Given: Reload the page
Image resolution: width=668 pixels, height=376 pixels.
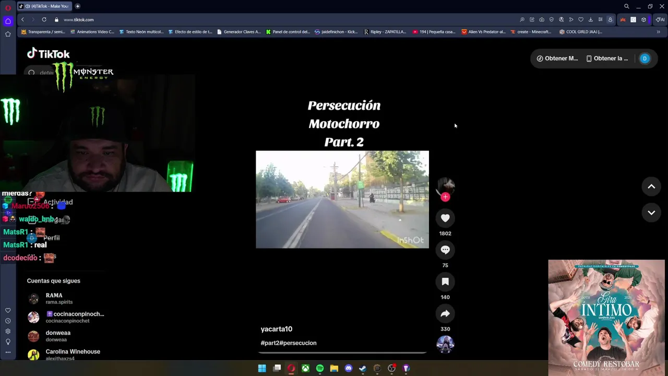Looking at the screenshot, I should pos(44,20).
